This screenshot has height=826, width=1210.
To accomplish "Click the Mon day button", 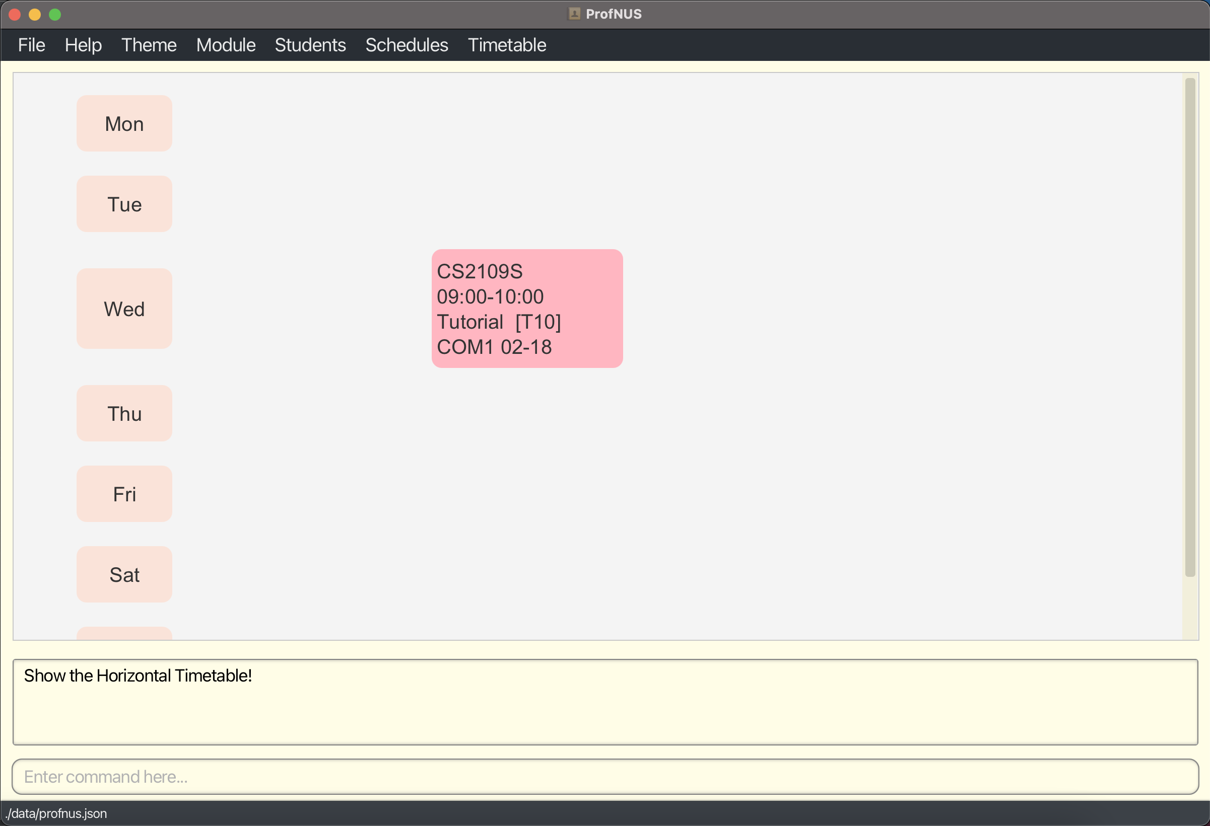I will coord(124,123).
